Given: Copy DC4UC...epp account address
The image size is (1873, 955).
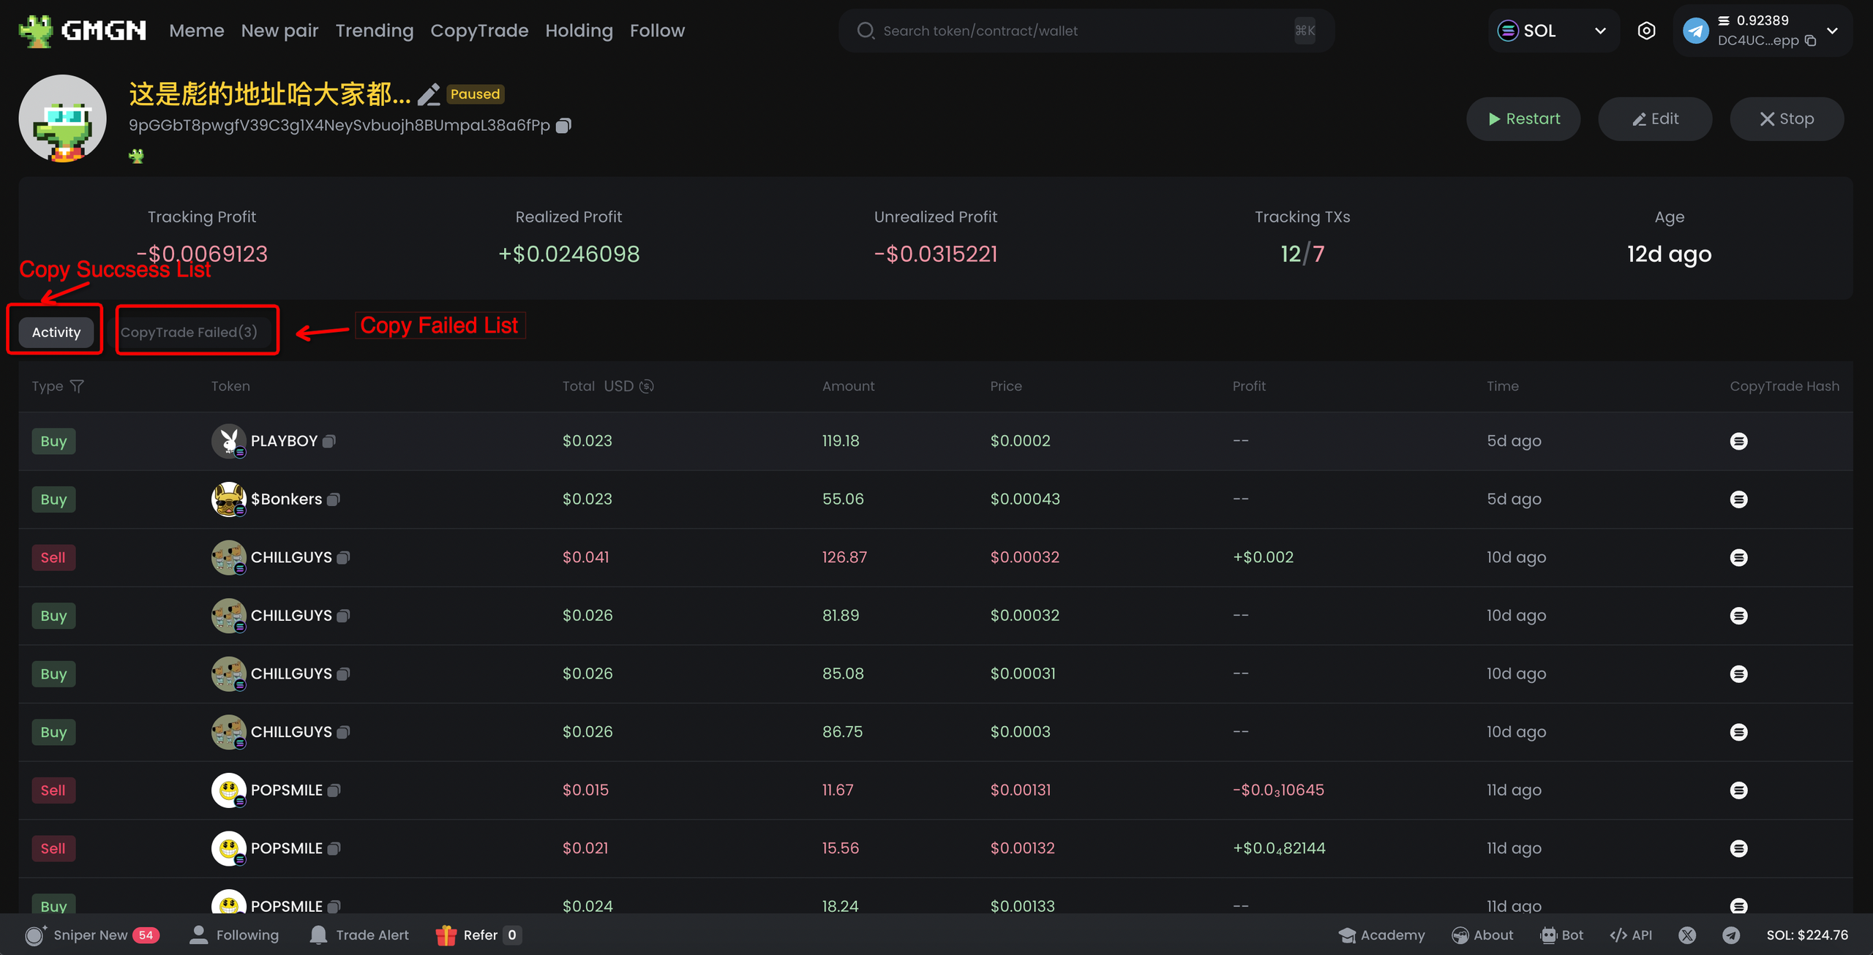Looking at the screenshot, I should pos(1811,41).
